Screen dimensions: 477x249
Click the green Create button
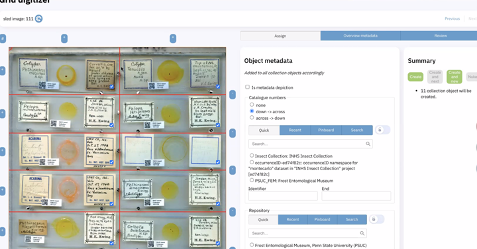[415, 77]
